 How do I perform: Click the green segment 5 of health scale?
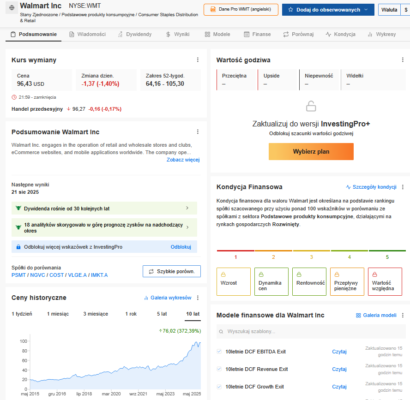coord(387,251)
